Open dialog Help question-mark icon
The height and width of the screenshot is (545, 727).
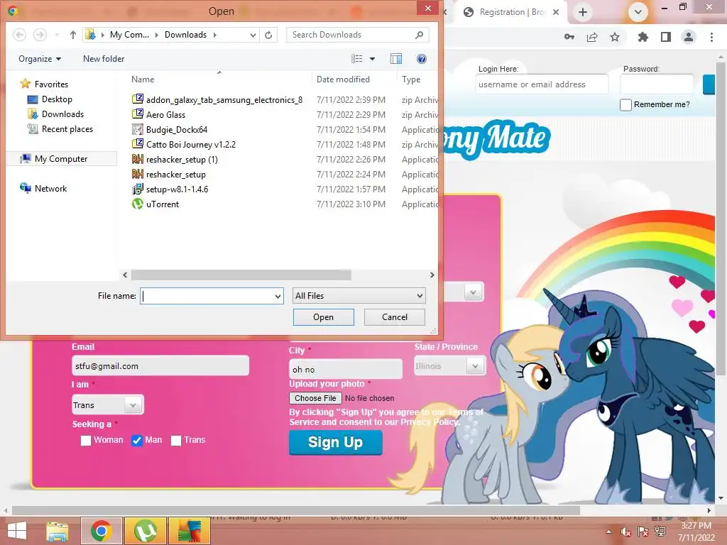tap(422, 59)
